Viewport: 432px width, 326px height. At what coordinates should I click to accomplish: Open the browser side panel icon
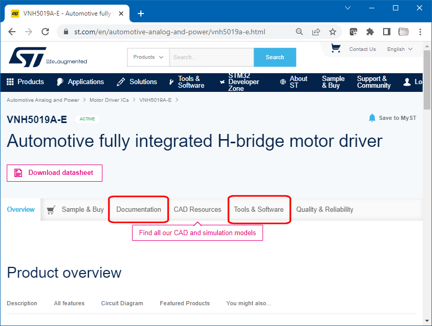(387, 32)
